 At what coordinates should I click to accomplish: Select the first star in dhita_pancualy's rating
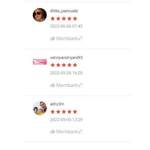click(53, 18)
